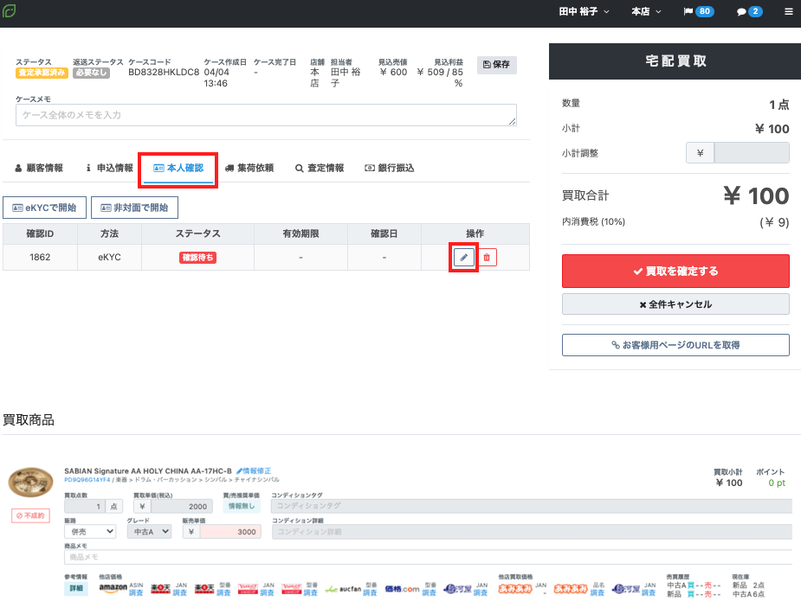Viewport: 801px width, 601px height.
Task: Click the コンディション詳細 input field
Action: tap(532, 532)
